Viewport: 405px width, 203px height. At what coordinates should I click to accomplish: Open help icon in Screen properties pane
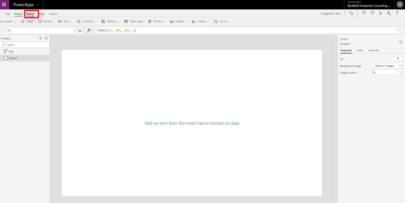[x=401, y=42]
